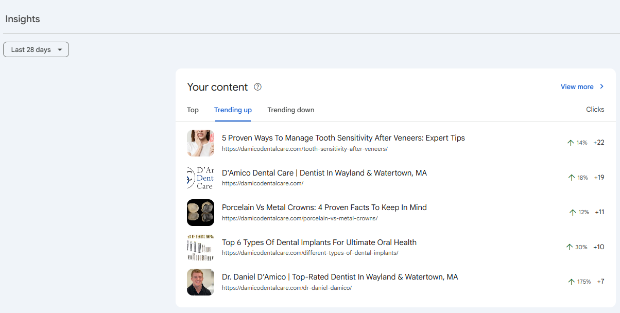Click the dr-daniel-damico URL
The width and height of the screenshot is (620, 313).
pos(287,288)
